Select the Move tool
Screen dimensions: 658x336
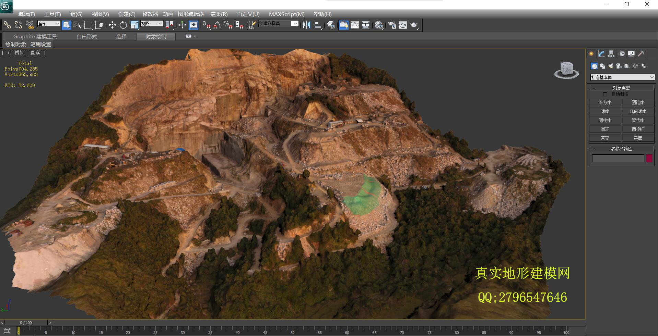pos(112,25)
